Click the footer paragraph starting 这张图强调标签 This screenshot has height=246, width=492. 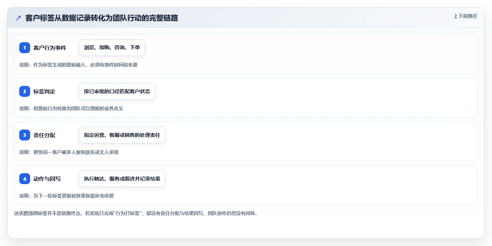(136, 213)
